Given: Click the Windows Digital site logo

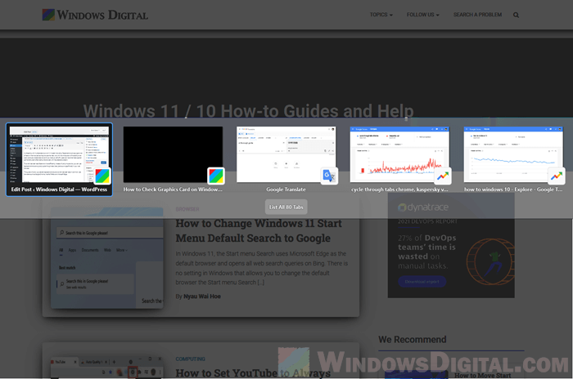Looking at the screenshot, I should [95, 15].
